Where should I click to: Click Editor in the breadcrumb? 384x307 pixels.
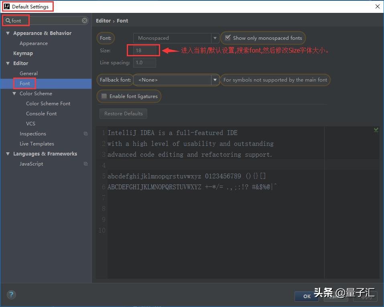coord(104,20)
